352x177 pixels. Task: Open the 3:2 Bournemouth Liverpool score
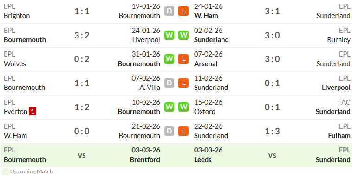click(82, 35)
